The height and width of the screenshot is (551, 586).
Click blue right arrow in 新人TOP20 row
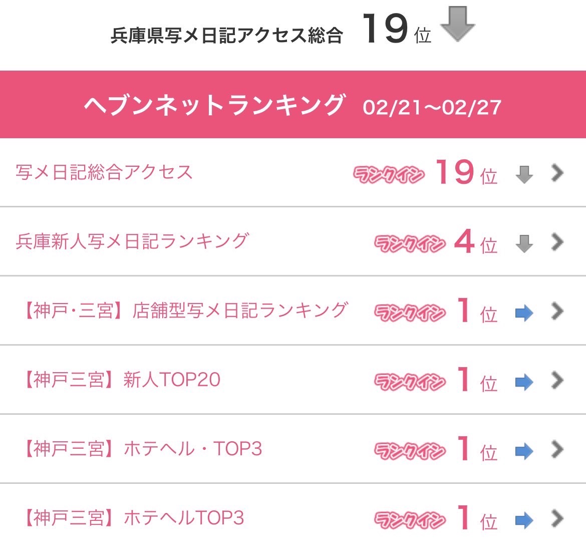524,382
